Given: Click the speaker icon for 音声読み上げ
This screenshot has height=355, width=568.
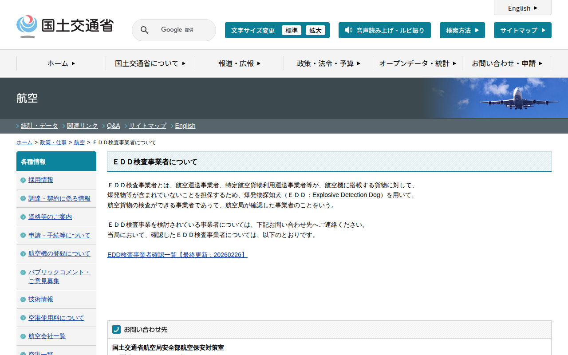Looking at the screenshot, I should point(348,30).
